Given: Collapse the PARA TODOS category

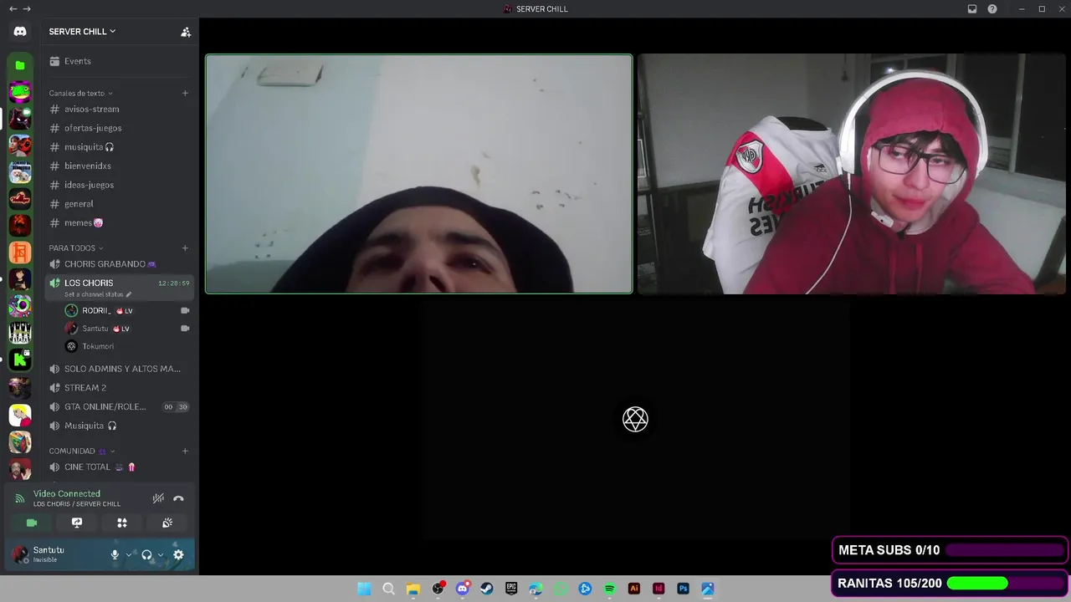Looking at the screenshot, I should click(75, 247).
